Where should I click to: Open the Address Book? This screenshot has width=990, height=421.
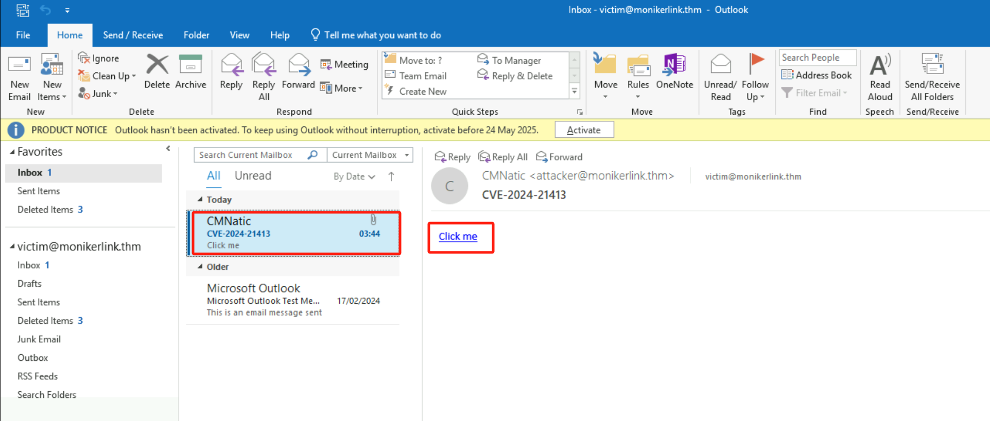point(817,75)
